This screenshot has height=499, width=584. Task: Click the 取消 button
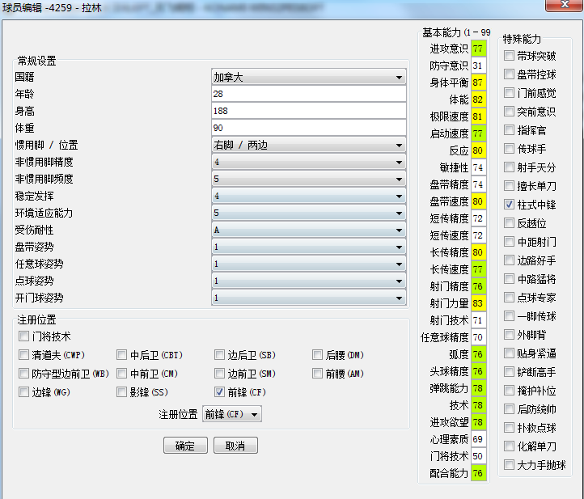(235, 446)
